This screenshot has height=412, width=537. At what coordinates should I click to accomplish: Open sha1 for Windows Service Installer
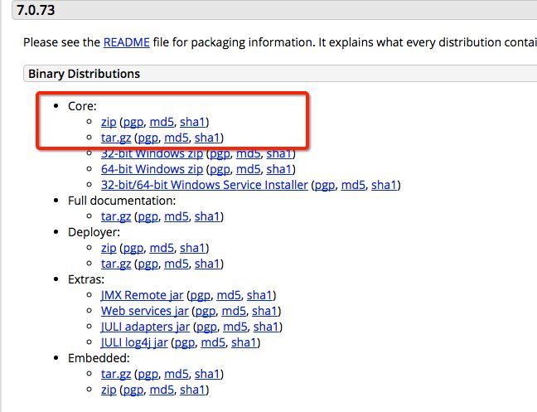384,185
